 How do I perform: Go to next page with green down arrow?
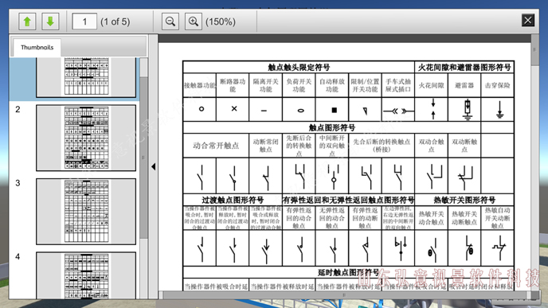pyautogui.click(x=50, y=21)
